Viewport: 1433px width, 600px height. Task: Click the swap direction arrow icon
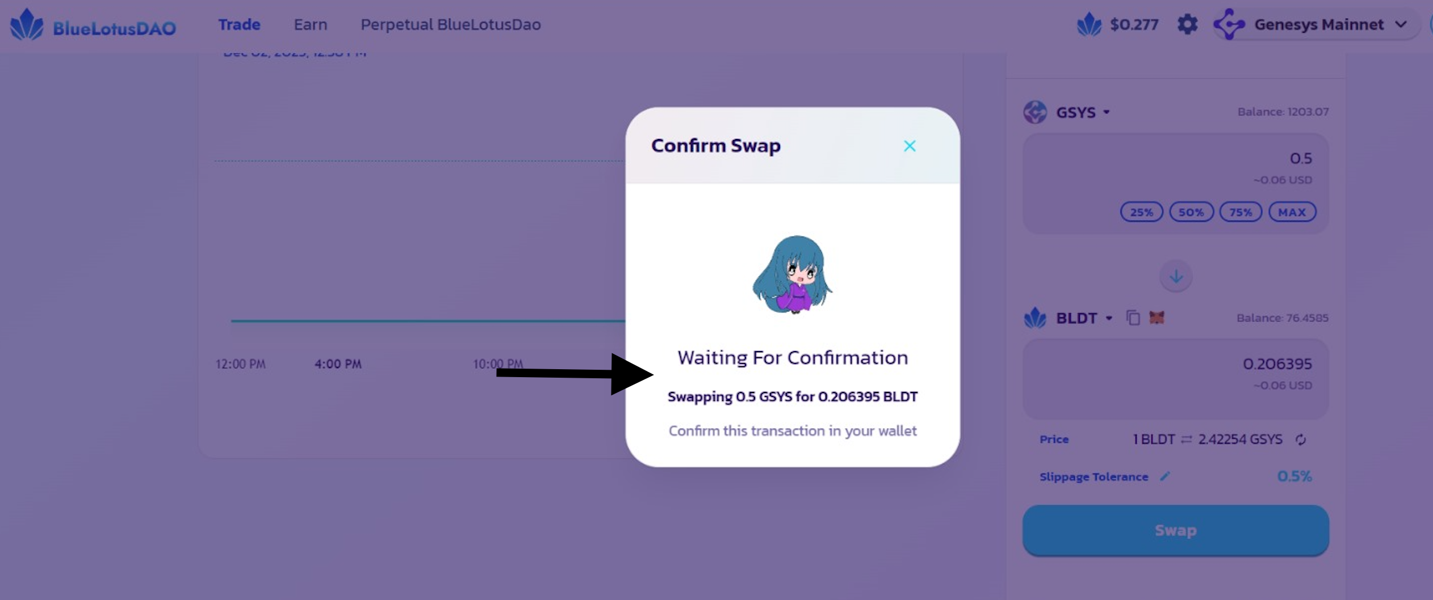pyautogui.click(x=1176, y=277)
